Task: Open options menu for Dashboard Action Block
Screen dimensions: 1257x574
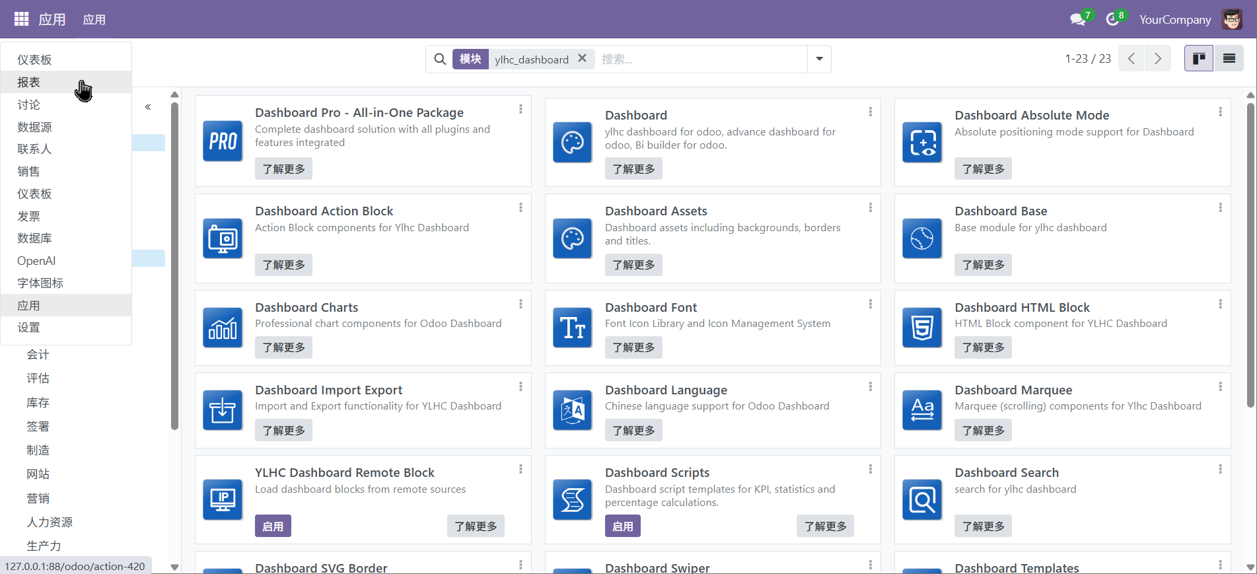Action: (521, 207)
